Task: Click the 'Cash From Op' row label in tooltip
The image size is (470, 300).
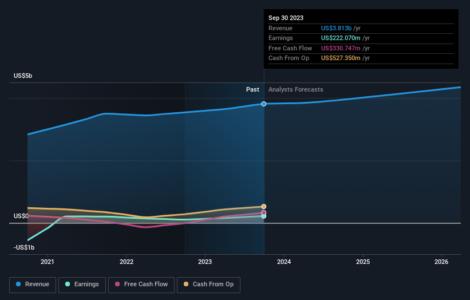Action: pos(289,58)
